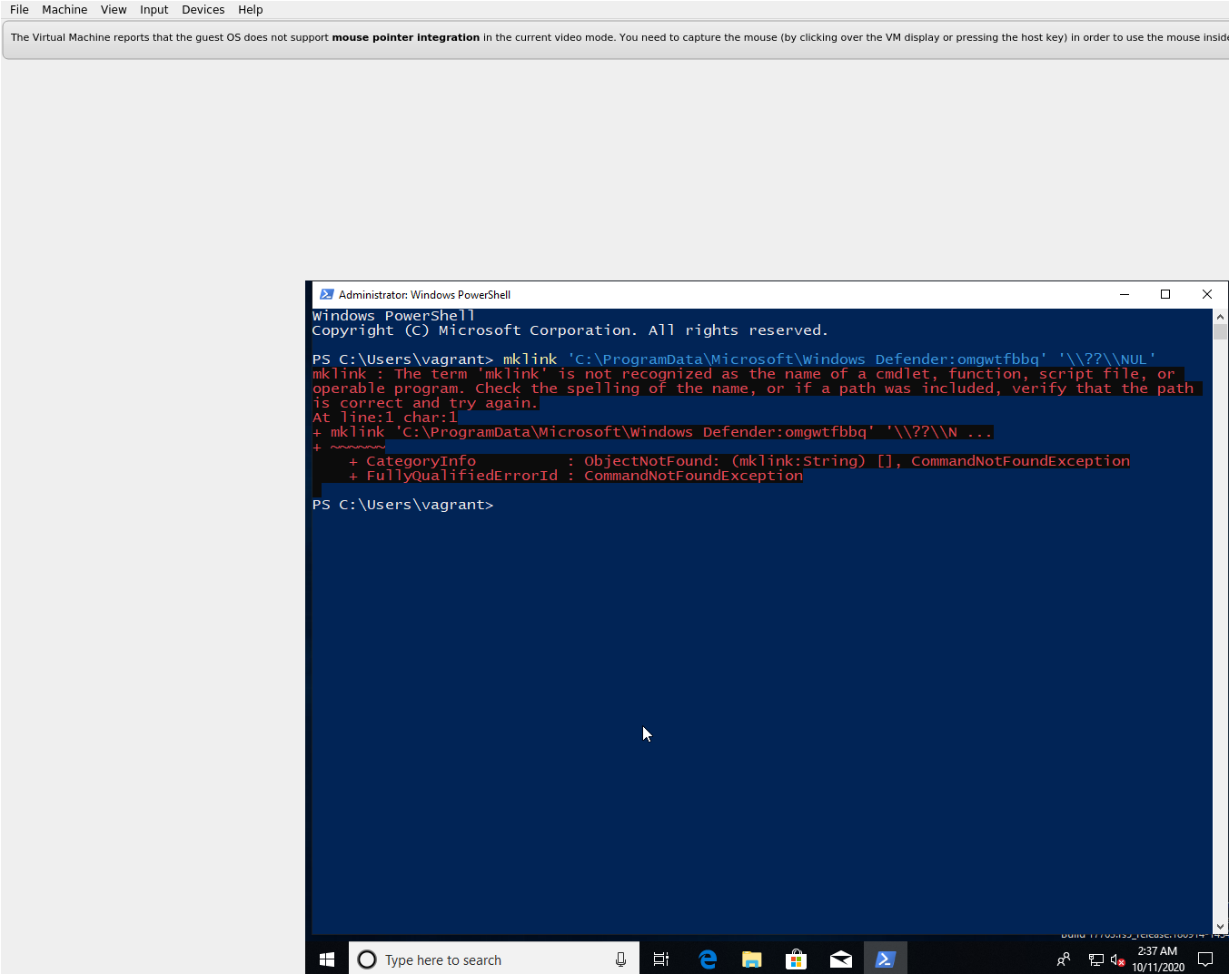1229x974 pixels.
Task: Open the Machine menu
Action: pos(64,9)
